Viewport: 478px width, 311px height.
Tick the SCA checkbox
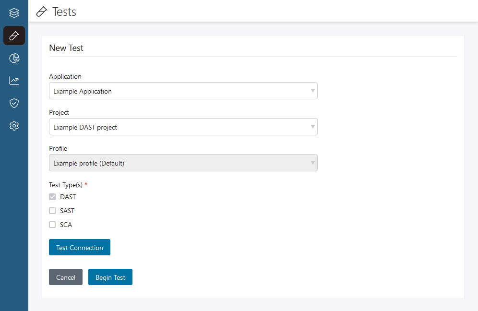(52, 225)
